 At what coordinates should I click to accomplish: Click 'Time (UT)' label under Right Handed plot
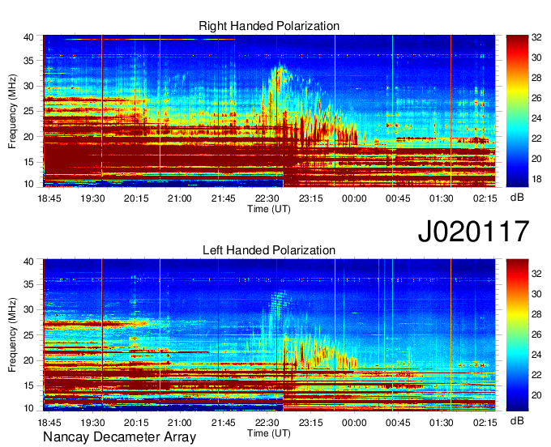269,209
